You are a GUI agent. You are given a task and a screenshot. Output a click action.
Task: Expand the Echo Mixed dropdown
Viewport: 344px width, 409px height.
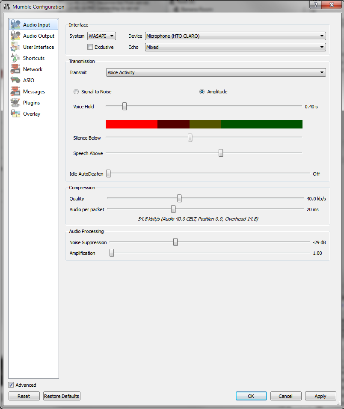click(x=235, y=47)
